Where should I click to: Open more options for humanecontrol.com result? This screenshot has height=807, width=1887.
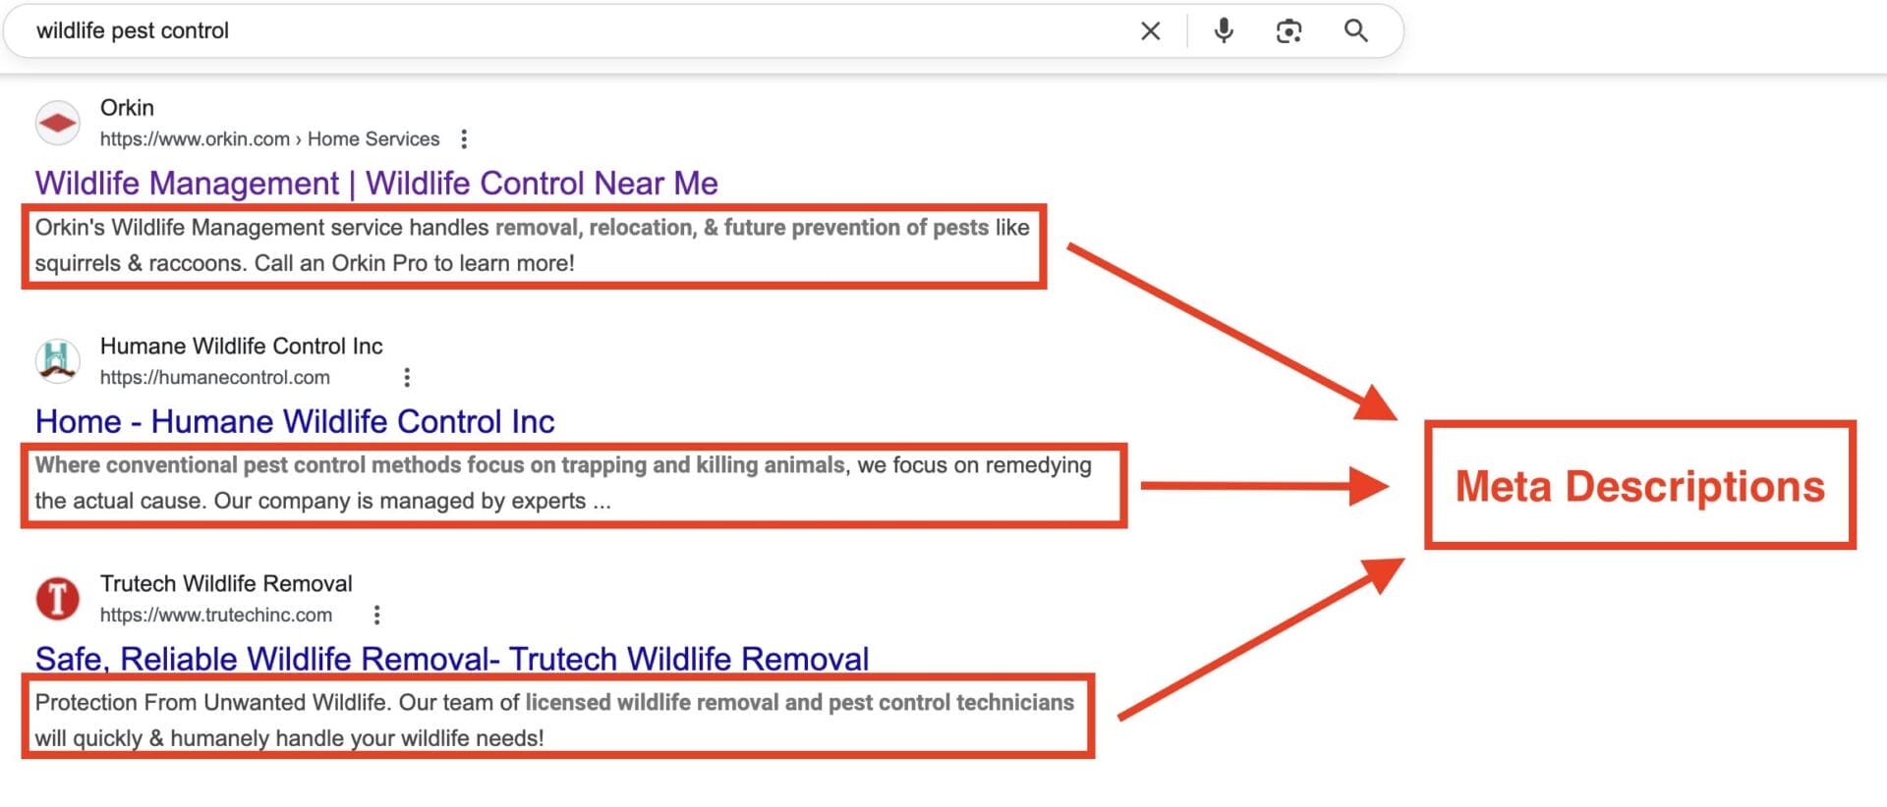click(x=407, y=377)
